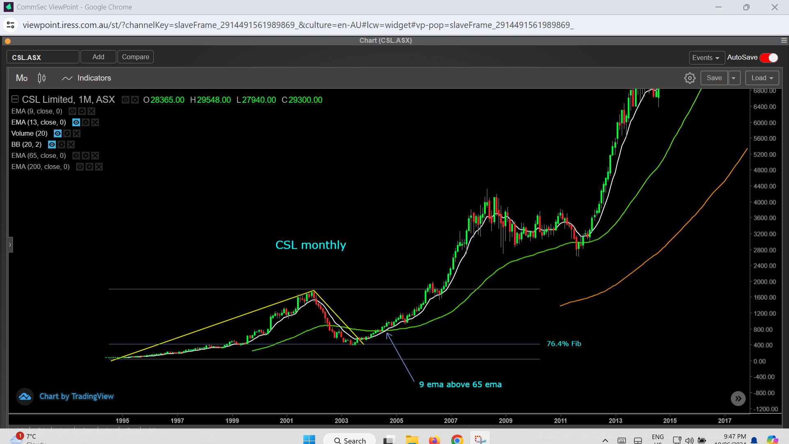789x444 pixels.
Task: Toggle EMA (200, close, 0) visibility
Action: (80, 166)
